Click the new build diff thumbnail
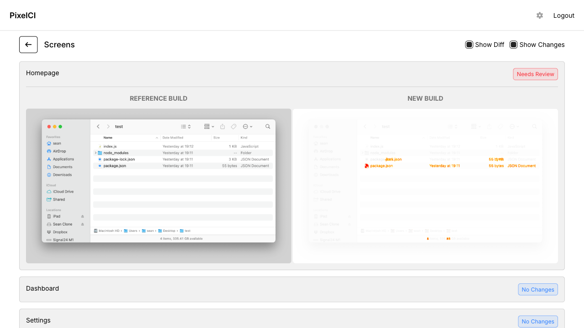Viewport: 584px width, 328px height. (x=425, y=186)
